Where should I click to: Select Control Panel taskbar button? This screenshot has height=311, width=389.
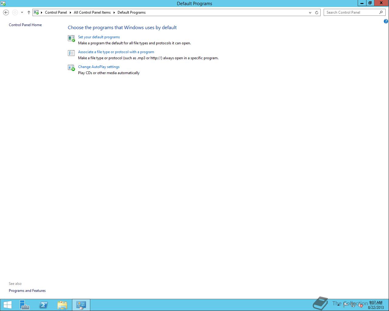[x=81, y=305]
